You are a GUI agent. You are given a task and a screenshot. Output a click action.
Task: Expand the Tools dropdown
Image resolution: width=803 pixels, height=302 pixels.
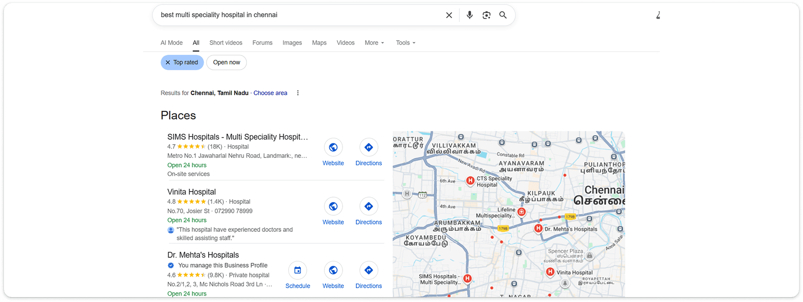[x=406, y=43]
